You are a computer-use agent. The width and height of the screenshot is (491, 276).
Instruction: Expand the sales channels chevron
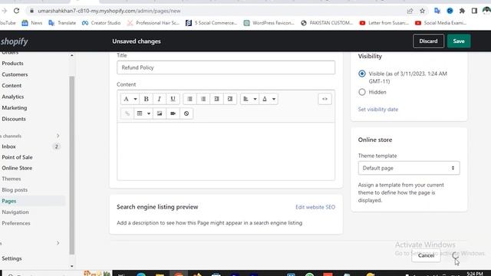(x=58, y=136)
